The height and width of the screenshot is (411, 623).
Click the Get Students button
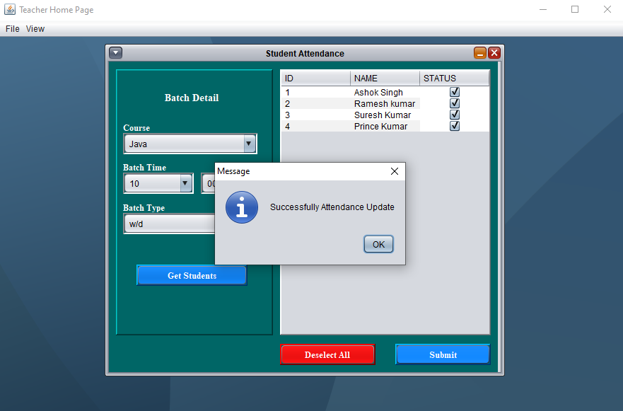pos(191,275)
